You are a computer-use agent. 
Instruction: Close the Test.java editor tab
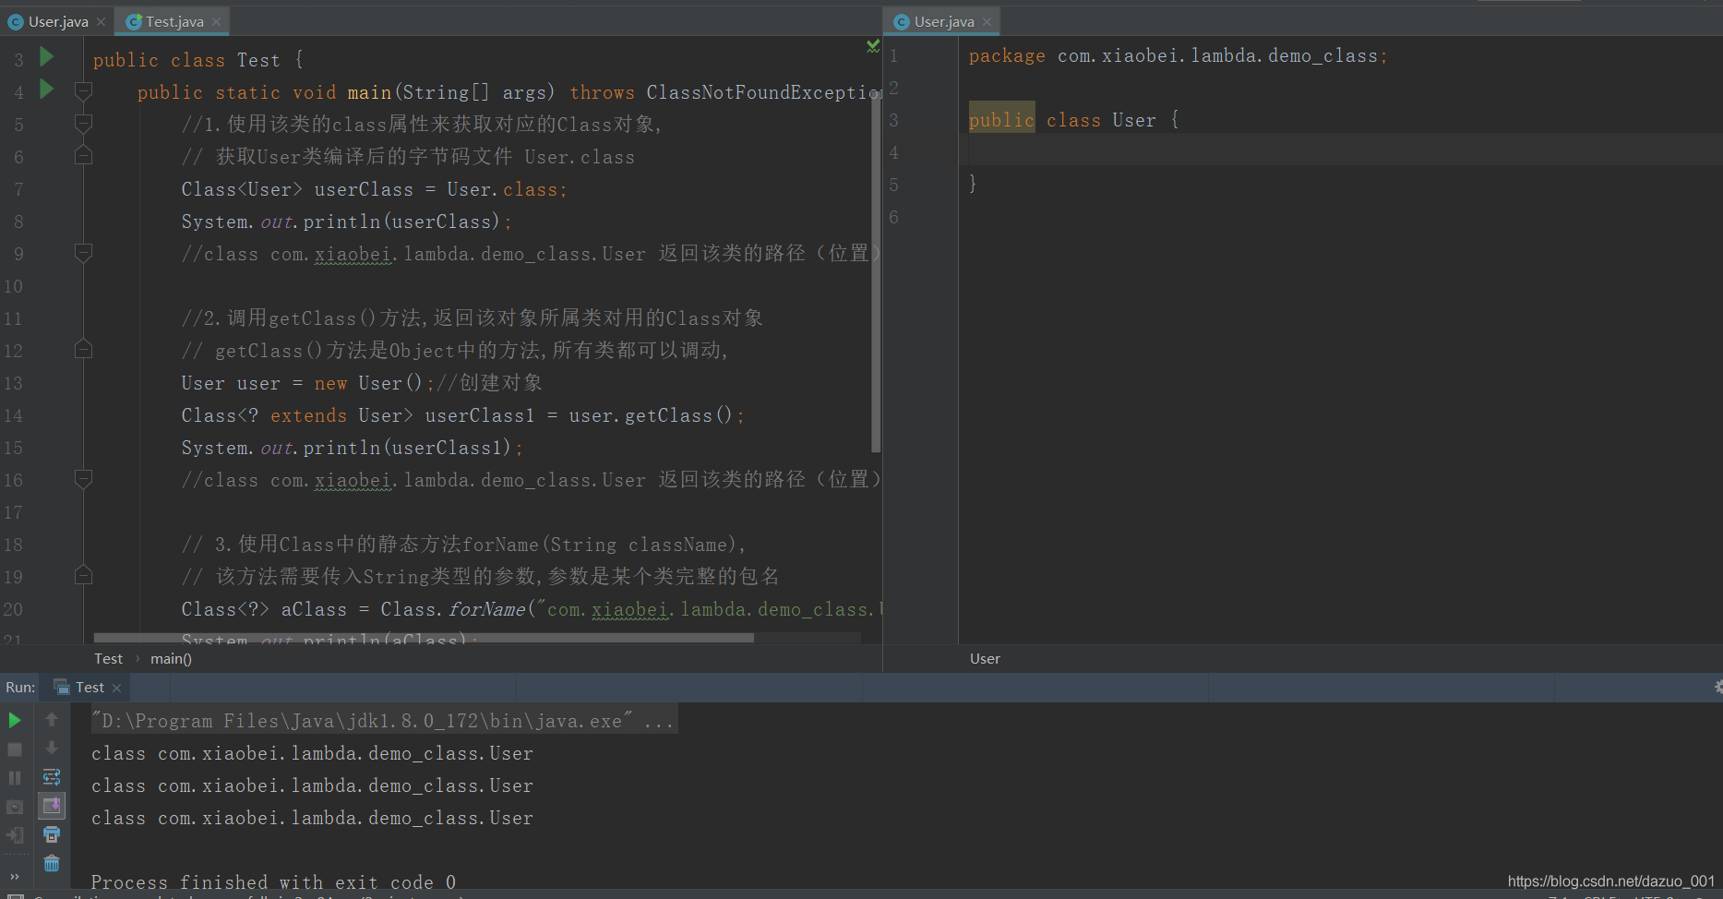[216, 22]
